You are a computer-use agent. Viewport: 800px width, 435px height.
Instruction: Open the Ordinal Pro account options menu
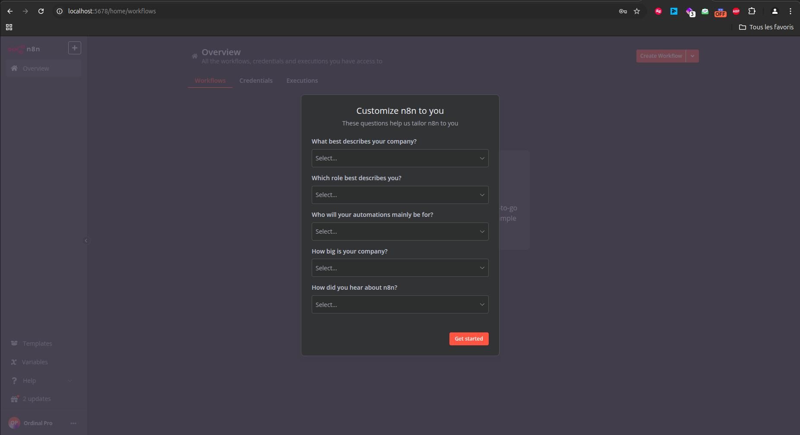click(x=73, y=423)
